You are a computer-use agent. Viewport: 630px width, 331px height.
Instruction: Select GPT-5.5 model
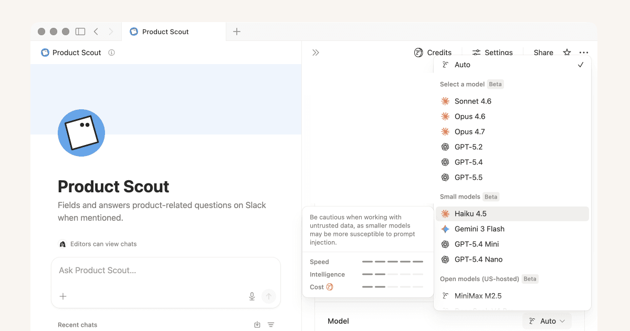(x=512, y=177)
